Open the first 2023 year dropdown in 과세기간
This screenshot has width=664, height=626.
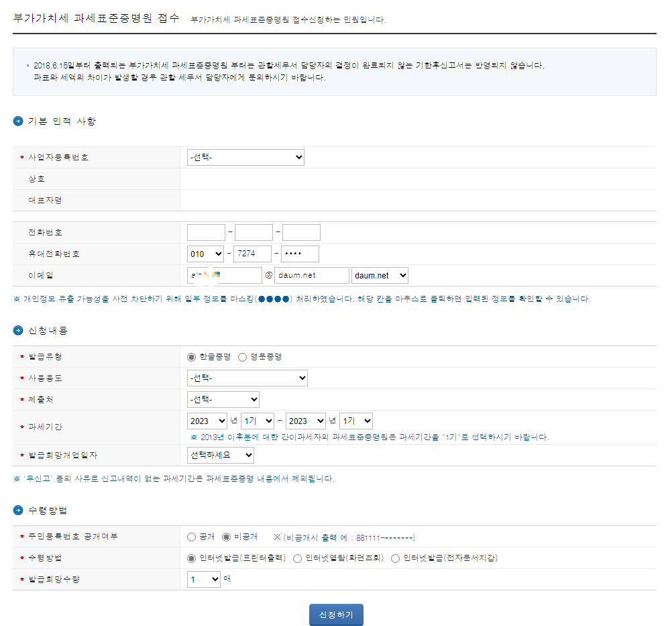[207, 421]
